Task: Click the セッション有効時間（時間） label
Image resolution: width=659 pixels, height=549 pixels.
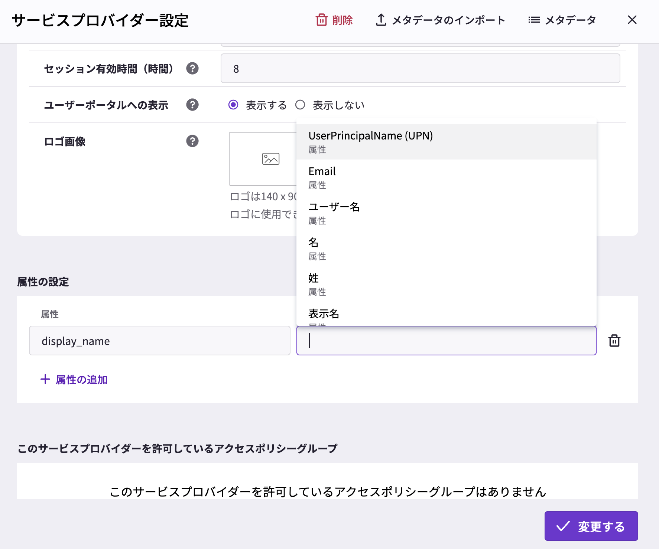Action: [109, 69]
